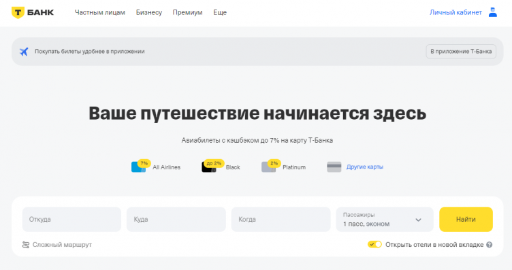Screen dimensions: 512x270
Task: Expand the Пассажиры dropdown chevron
Action: 418,220
